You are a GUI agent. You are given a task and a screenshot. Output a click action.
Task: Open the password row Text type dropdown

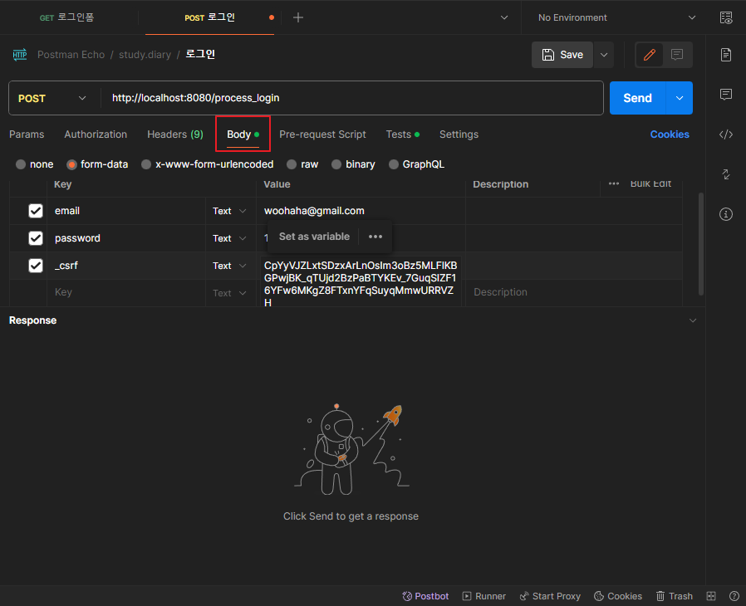pyautogui.click(x=229, y=238)
